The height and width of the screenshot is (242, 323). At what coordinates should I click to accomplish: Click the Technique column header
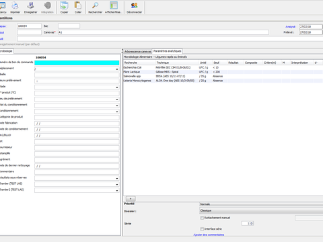tap(177, 63)
